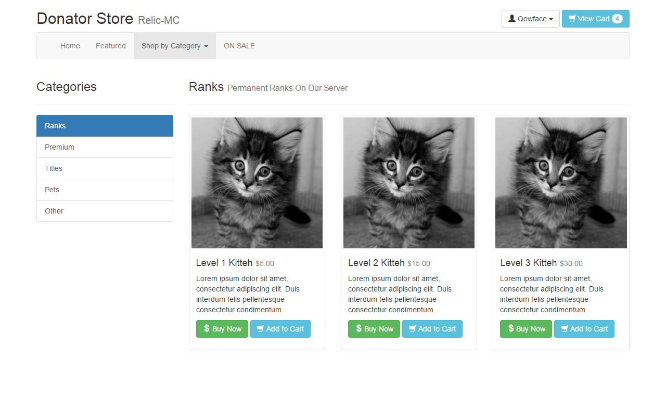Click the cart icon in View Cart

(x=572, y=19)
